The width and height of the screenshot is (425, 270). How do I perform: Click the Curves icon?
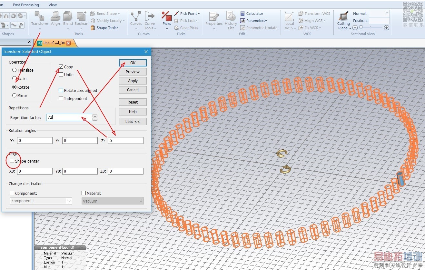[136, 16]
